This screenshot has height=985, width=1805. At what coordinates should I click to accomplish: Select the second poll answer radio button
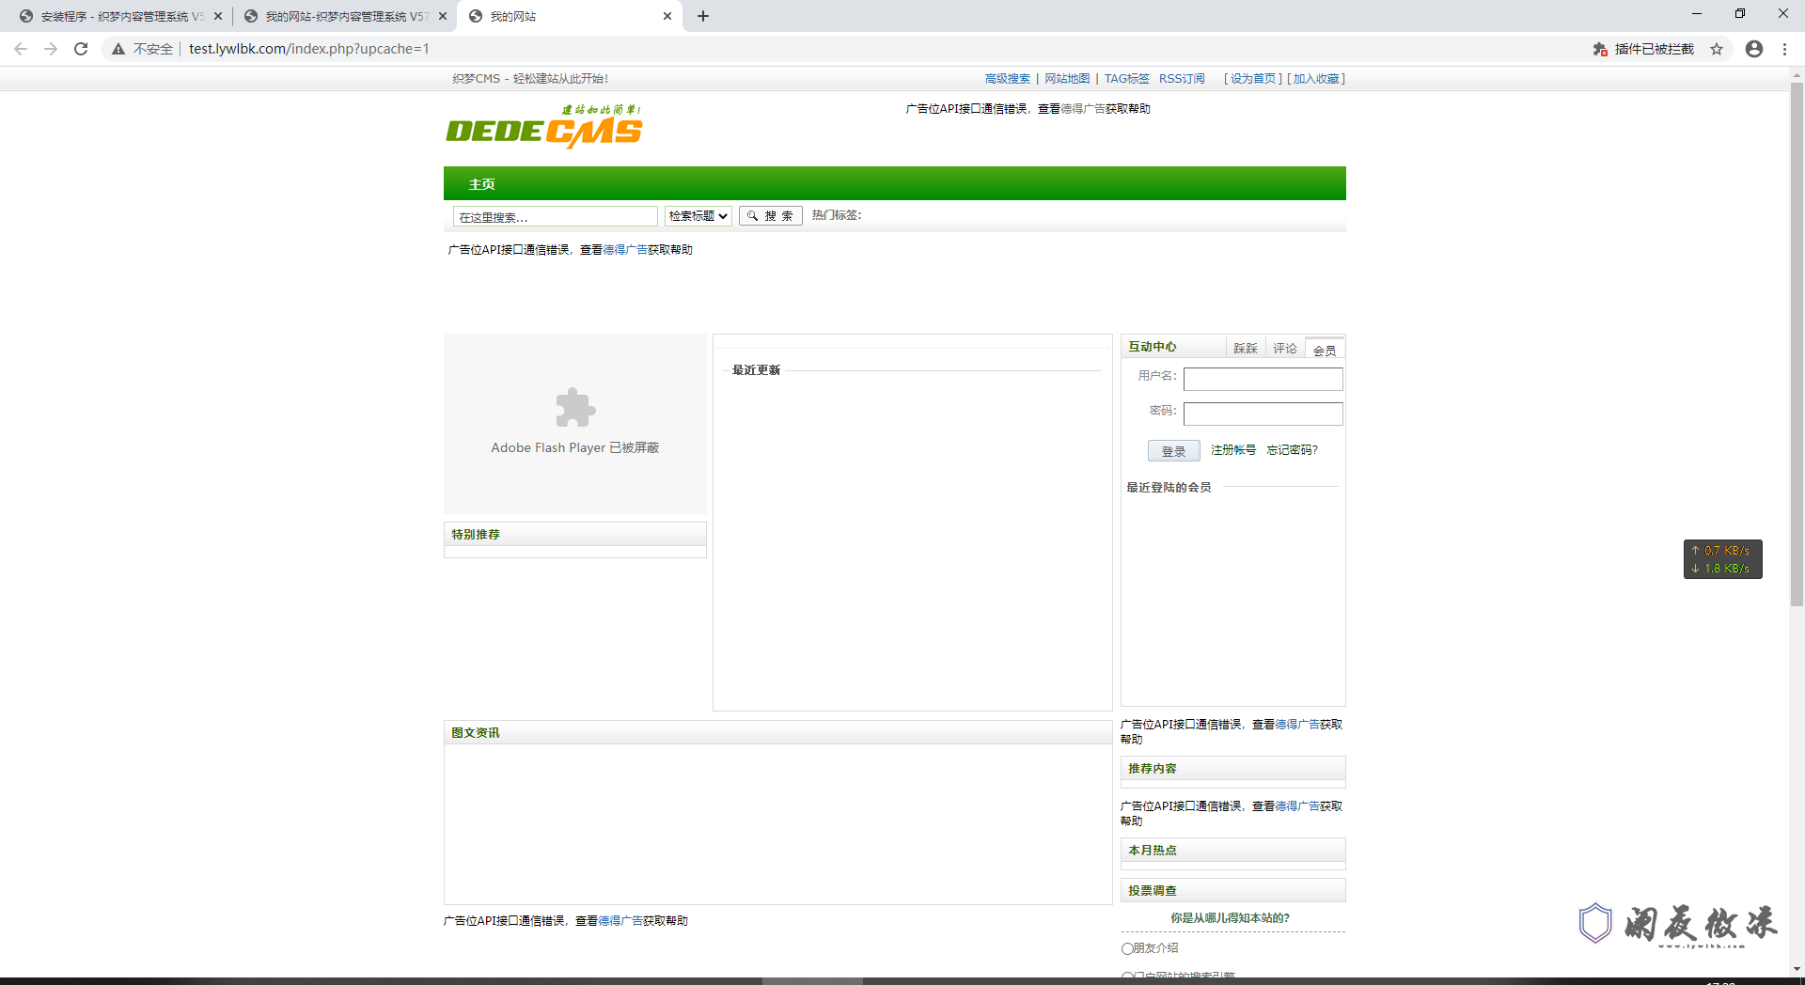(x=1127, y=976)
